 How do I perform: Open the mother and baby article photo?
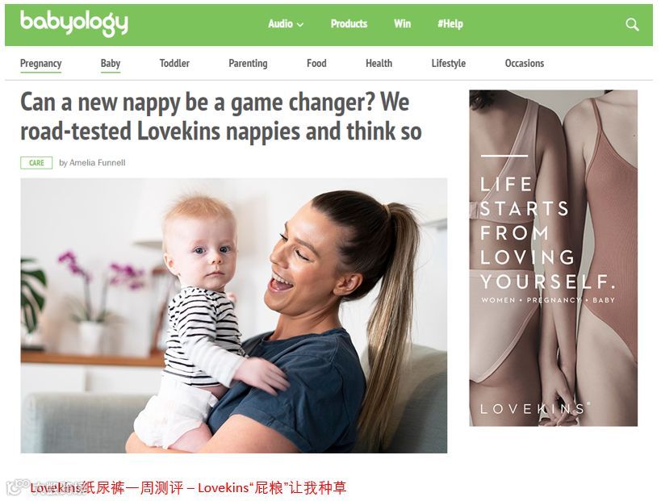tap(234, 315)
